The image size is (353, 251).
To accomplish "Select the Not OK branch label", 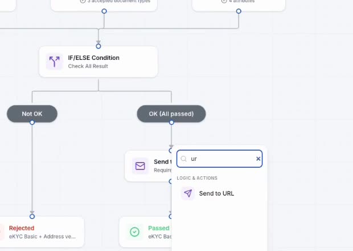I will (x=32, y=114).
